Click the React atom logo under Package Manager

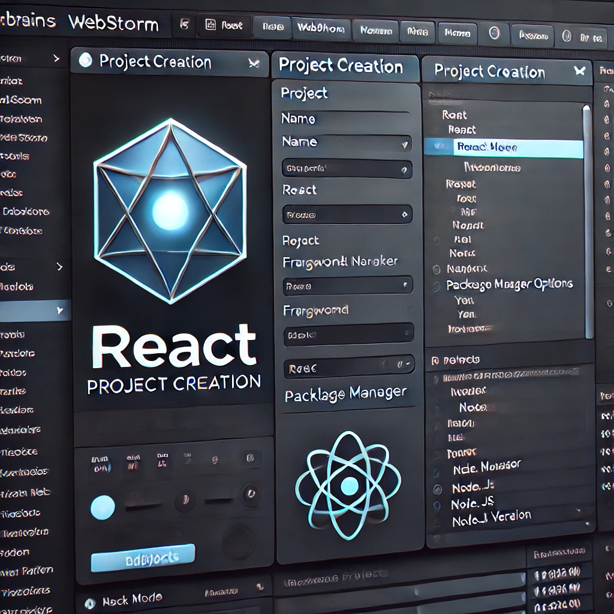click(348, 486)
